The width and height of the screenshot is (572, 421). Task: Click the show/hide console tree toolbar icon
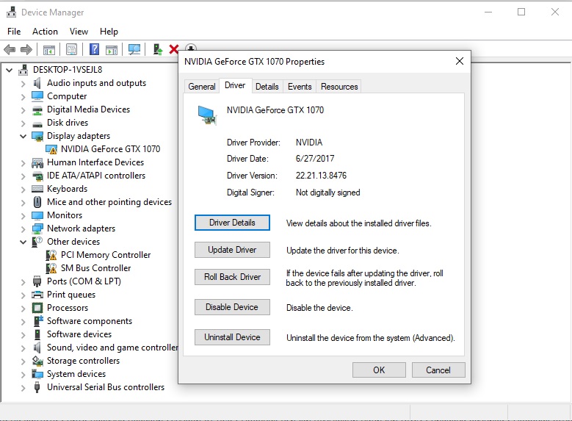(49, 50)
